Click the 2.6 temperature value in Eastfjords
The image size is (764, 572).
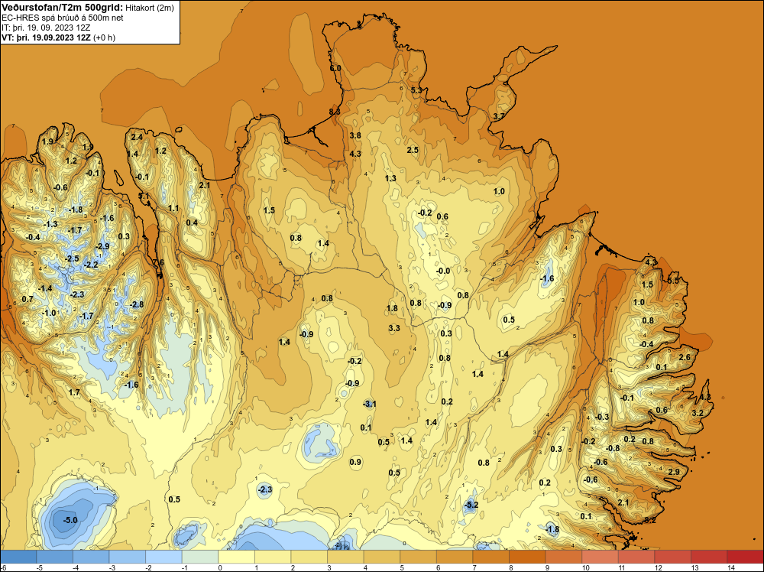pyautogui.click(x=685, y=357)
